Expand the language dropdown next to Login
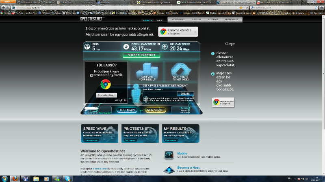This screenshot has width=325, height=182. (x=159, y=21)
